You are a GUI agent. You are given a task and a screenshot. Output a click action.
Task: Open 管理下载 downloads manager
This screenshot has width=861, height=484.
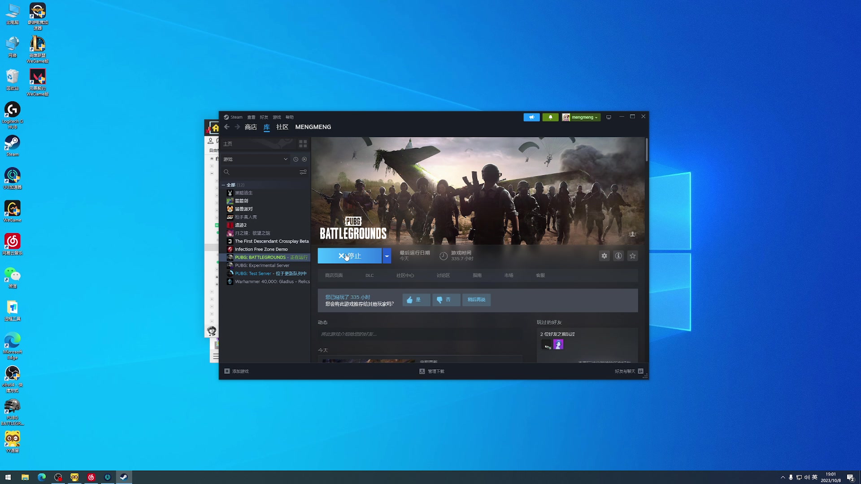point(432,372)
